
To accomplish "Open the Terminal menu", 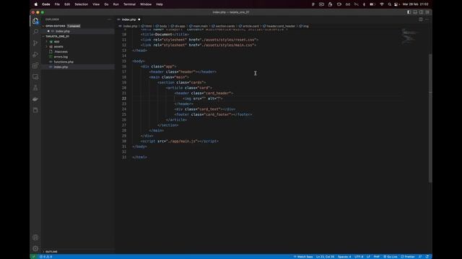I will (129, 4).
